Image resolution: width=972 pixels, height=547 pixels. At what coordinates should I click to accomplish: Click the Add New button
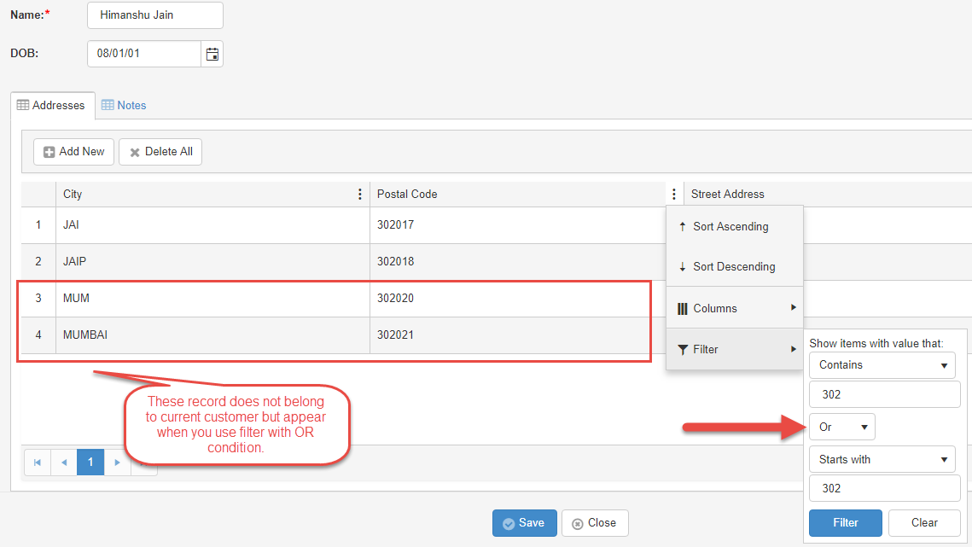tap(73, 152)
